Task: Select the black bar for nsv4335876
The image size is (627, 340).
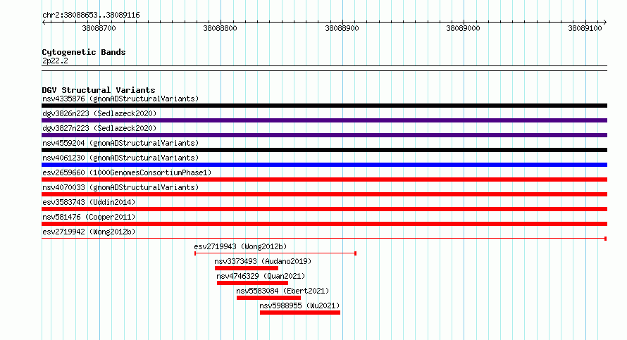Action: point(324,106)
